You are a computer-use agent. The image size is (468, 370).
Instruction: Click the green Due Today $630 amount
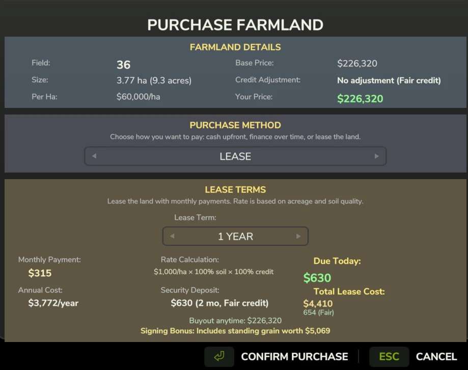click(317, 278)
